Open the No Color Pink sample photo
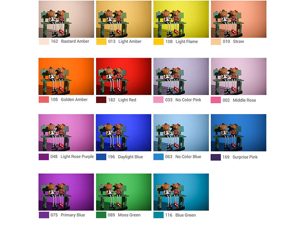305x229 pixels. coord(181,76)
